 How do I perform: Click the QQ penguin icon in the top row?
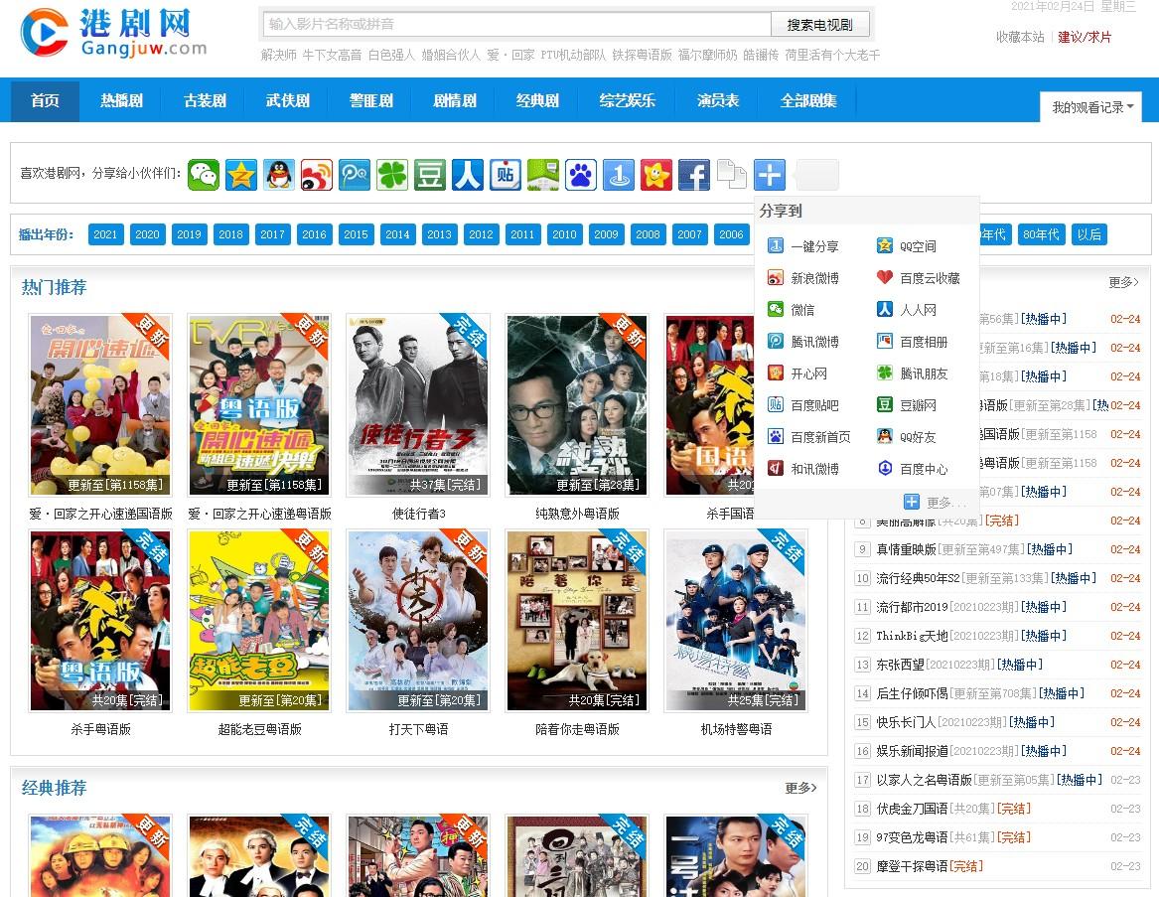(279, 175)
